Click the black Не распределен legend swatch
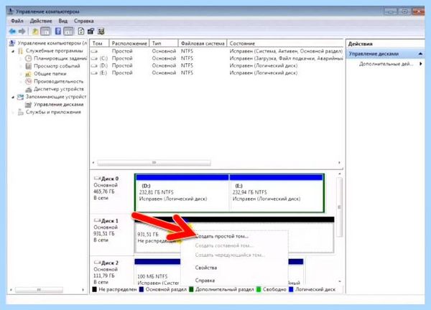Image resolution: width=431 pixels, height=310 pixels. [x=95, y=289]
